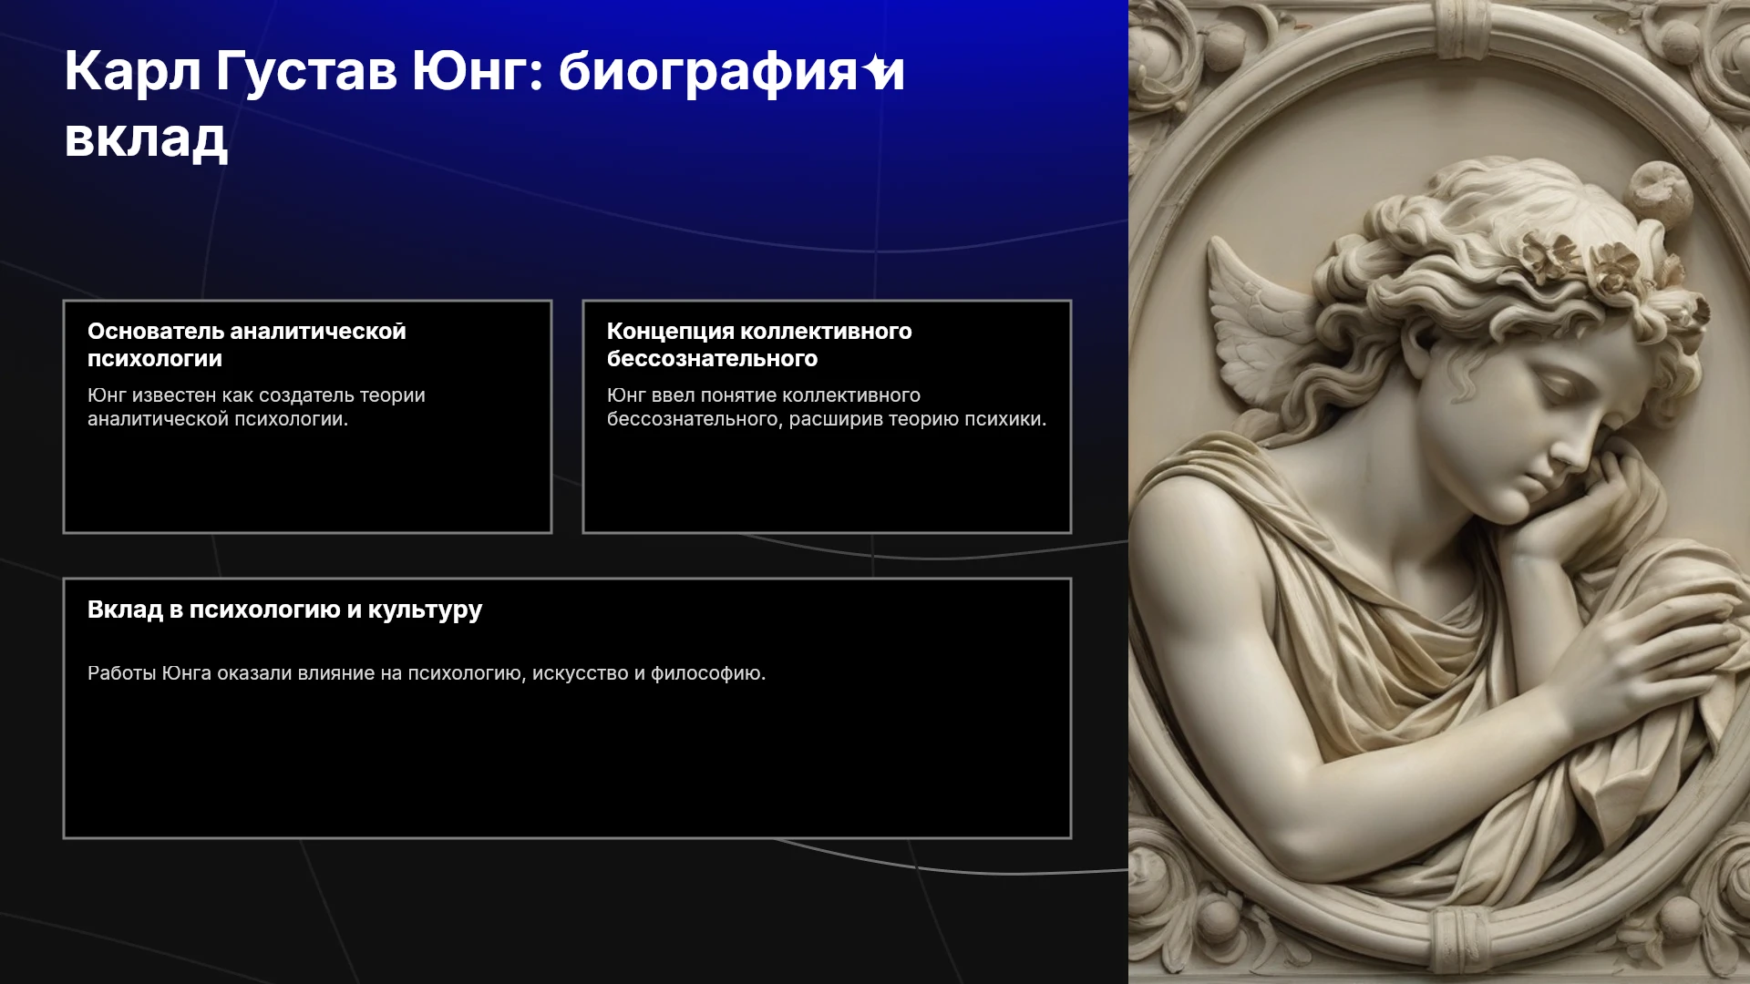
Task: Click the word "вклад" on the title's second line
Action: (x=146, y=138)
